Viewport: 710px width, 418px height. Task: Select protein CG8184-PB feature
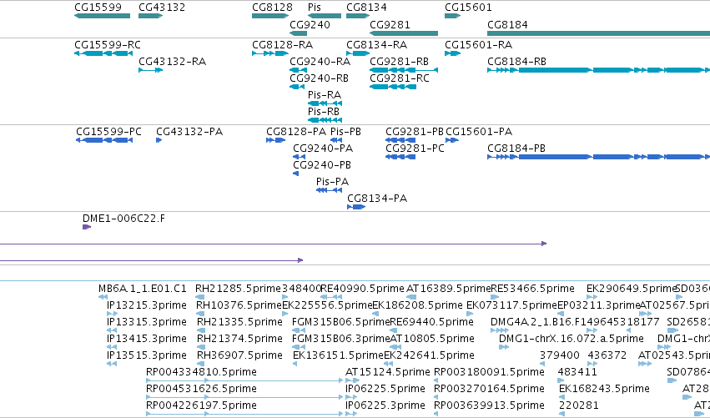click(598, 157)
